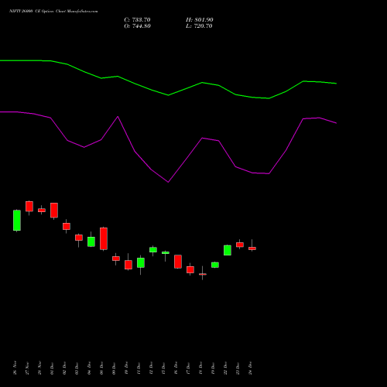Click the red candle for 02 Dec
The width and height of the screenshot is (387, 387).
coord(67,226)
